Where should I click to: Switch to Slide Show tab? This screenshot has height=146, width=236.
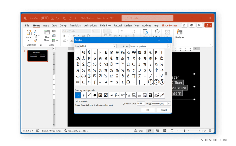pos(105,25)
